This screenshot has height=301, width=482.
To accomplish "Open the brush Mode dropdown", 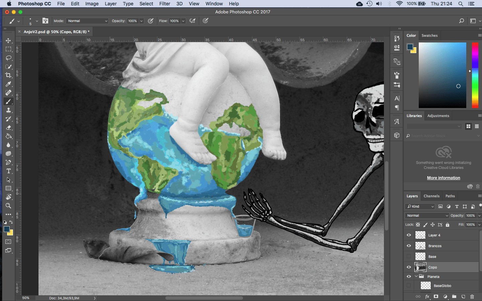I will (x=87, y=21).
